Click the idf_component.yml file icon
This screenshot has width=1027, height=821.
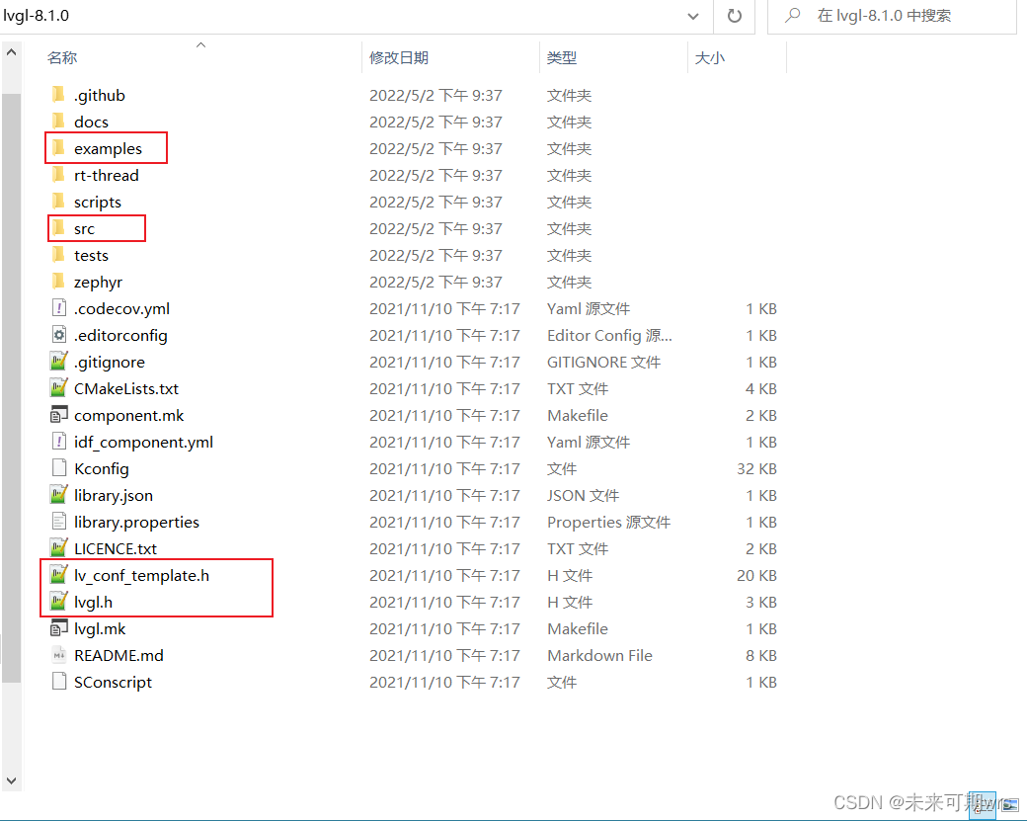59,442
